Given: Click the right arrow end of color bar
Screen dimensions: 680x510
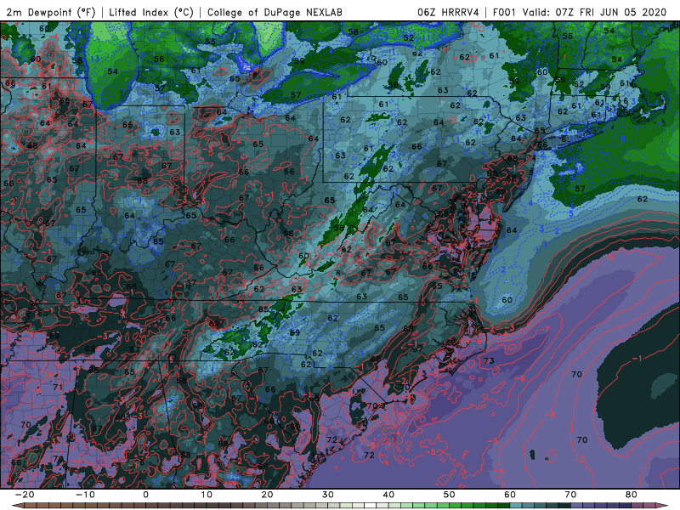Looking at the screenshot, I should point(664,506).
